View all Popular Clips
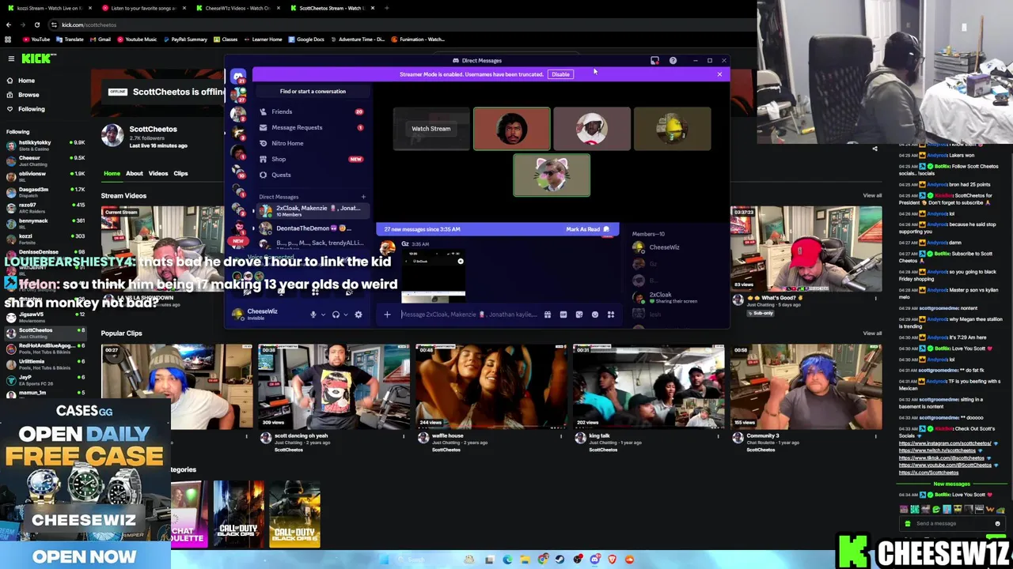 pyautogui.click(x=872, y=333)
